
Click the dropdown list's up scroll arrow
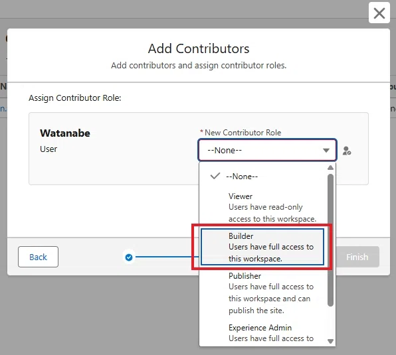330,168
